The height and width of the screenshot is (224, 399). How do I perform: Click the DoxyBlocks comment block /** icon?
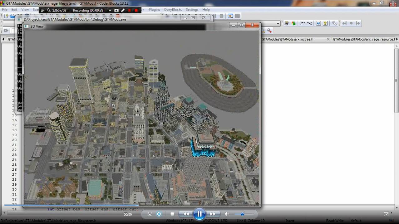pos(303,23)
